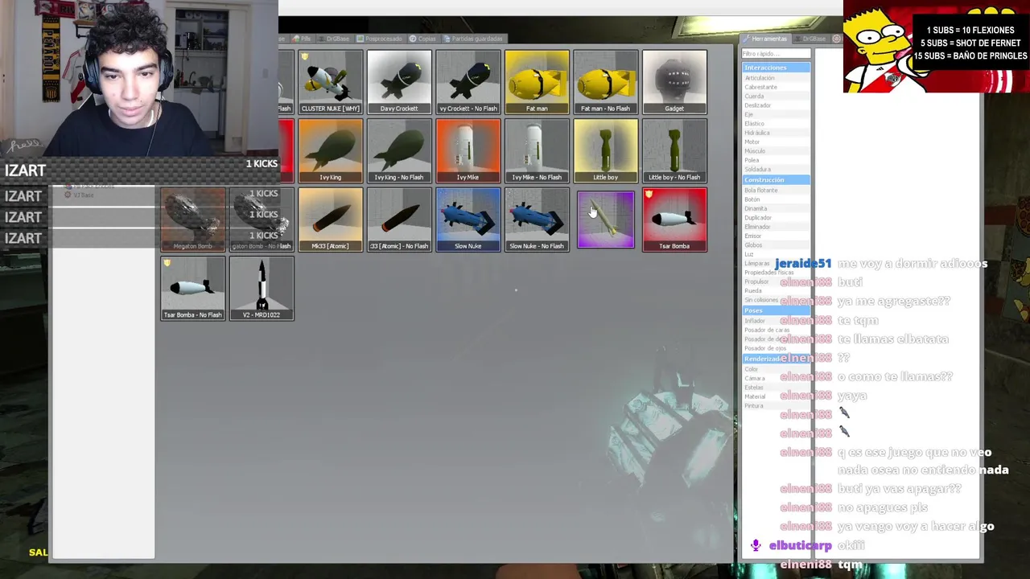
Task: Select the Estelas tool
Action: click(754, 388)
